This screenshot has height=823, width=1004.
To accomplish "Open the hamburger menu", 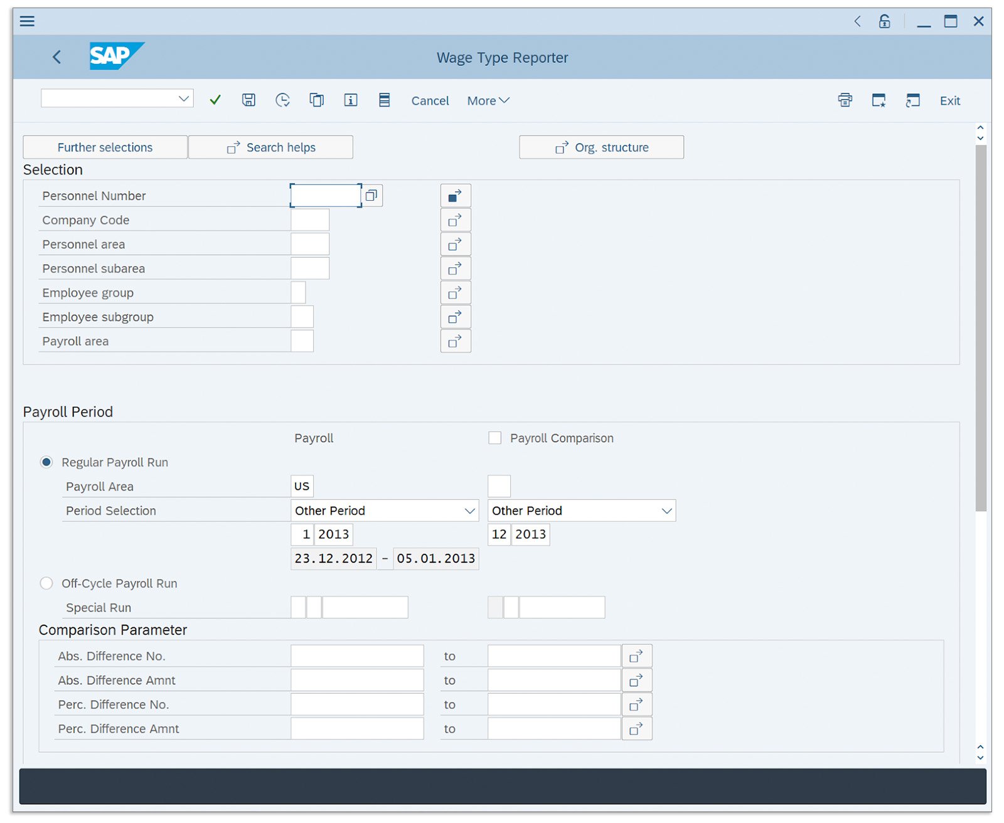I will point(27,21).
